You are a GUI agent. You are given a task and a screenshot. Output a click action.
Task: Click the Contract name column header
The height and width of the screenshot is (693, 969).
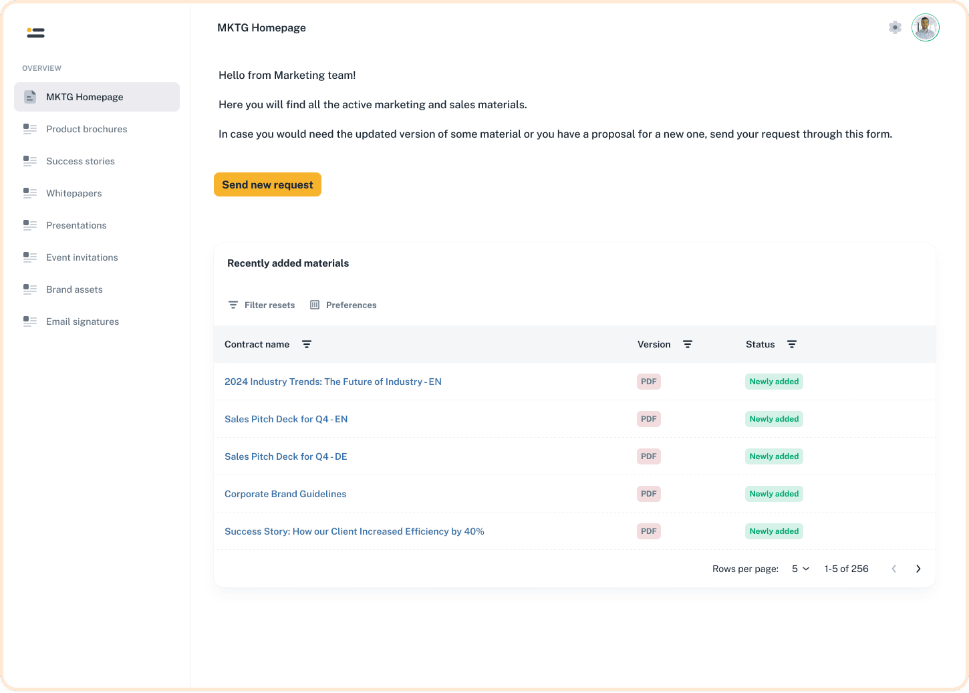point(257,344)
